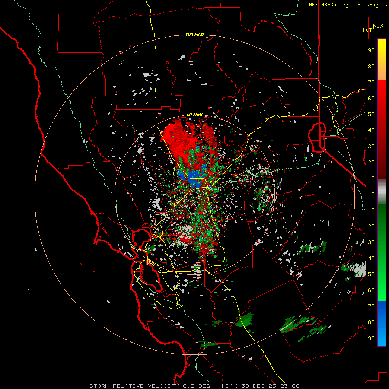
Task: Click the 30 value on the velocity scale
Action: pyautogui.click(x=371, y=147)
